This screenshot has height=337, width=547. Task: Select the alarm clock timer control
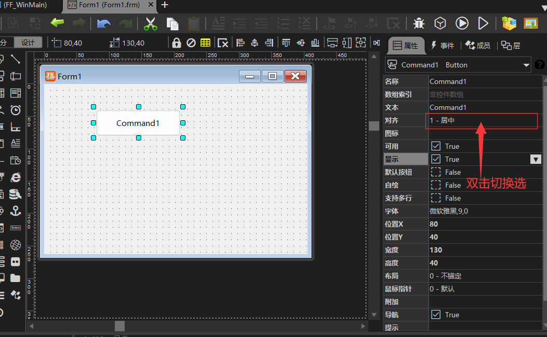point(16,109)
